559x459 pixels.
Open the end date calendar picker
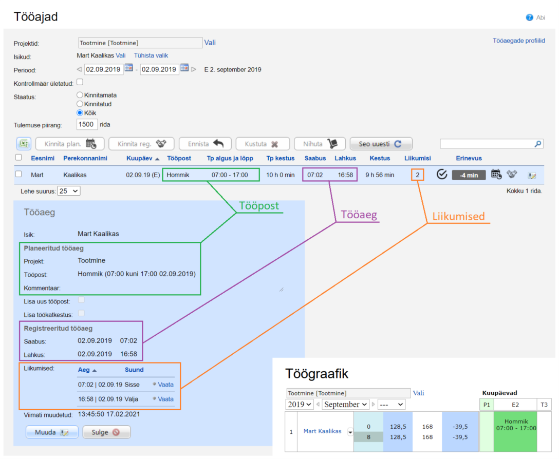(184, 69)
